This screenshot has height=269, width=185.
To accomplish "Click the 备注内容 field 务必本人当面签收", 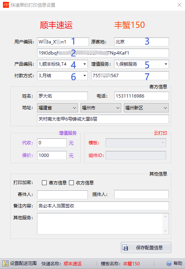I will click(x=103, y=206).
